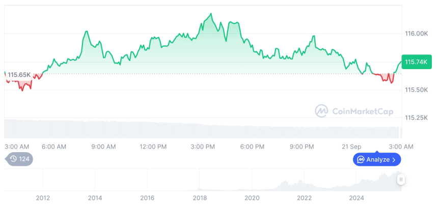438x204 pixels.
Task: Click the CoinMarketCap watermark logo icon
Action: [321, 110]
